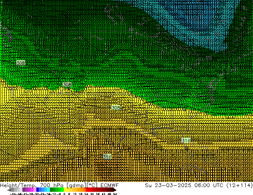Viewport: 253px width, 195px height.
Task: Pick the dark purple legend swatch
Action: (x=24, y=189)
